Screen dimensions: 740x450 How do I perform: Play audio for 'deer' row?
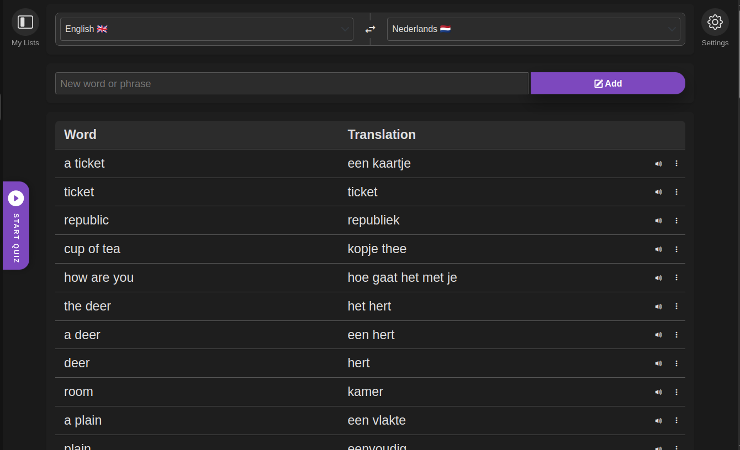tap(658, 363)
